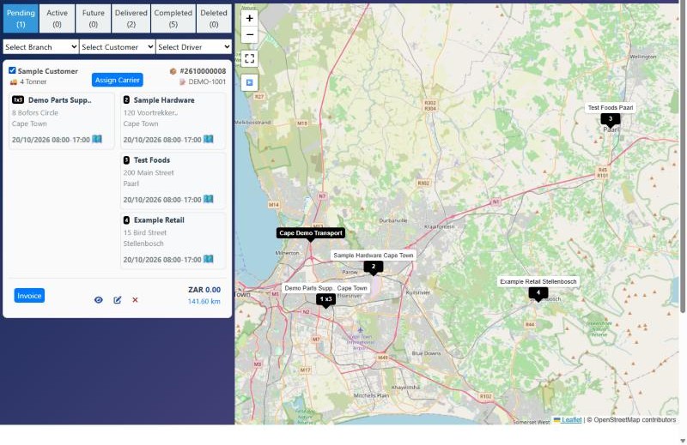Screen dimensions: 687x445
Task: Click the 141.60 km distance text
Action: (204, 301)
